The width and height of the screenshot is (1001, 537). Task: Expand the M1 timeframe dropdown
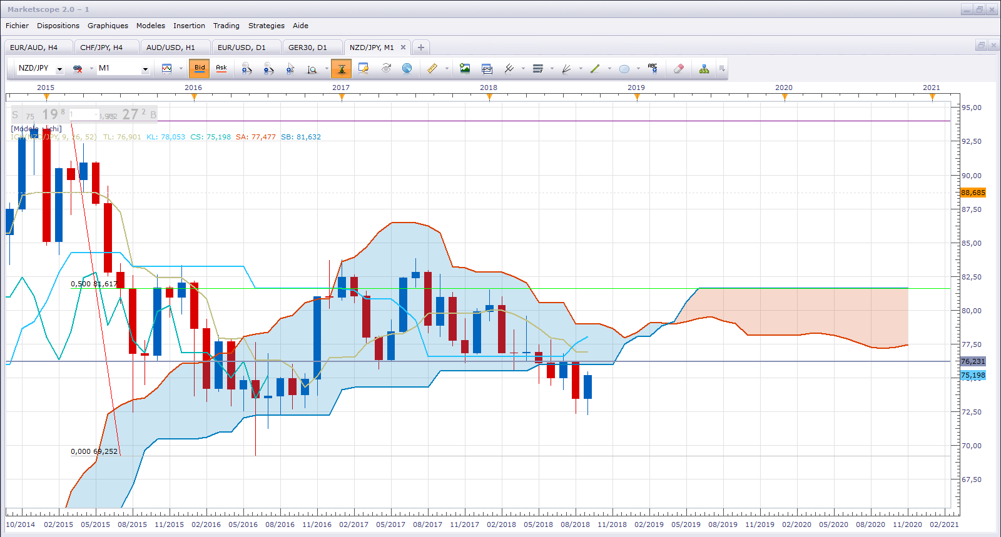[145, 69]
